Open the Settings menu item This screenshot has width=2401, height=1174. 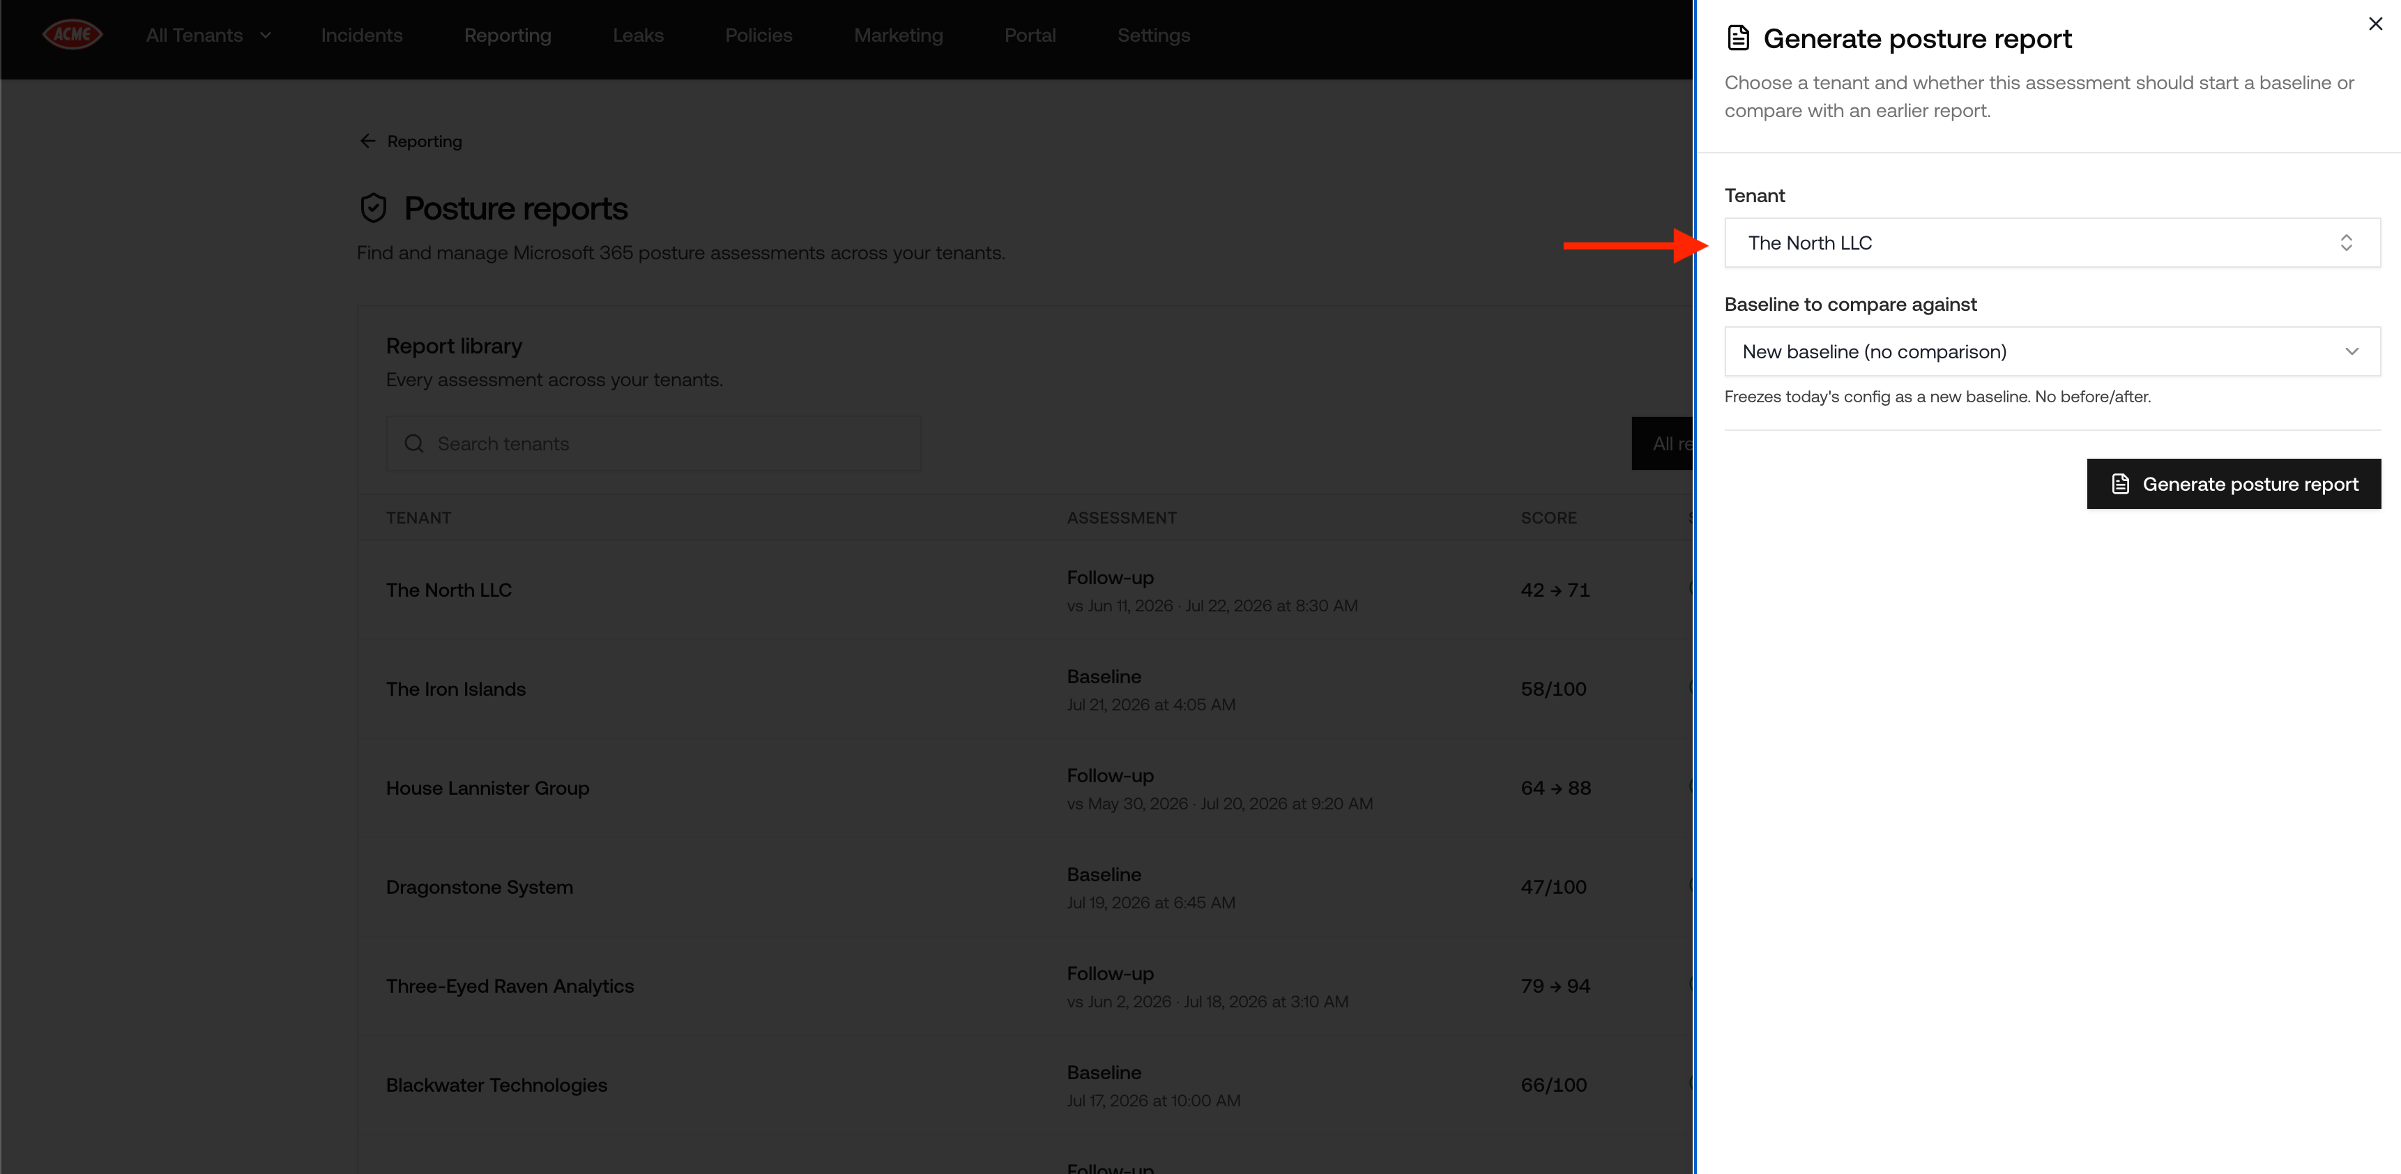(x=1154, y=36)
